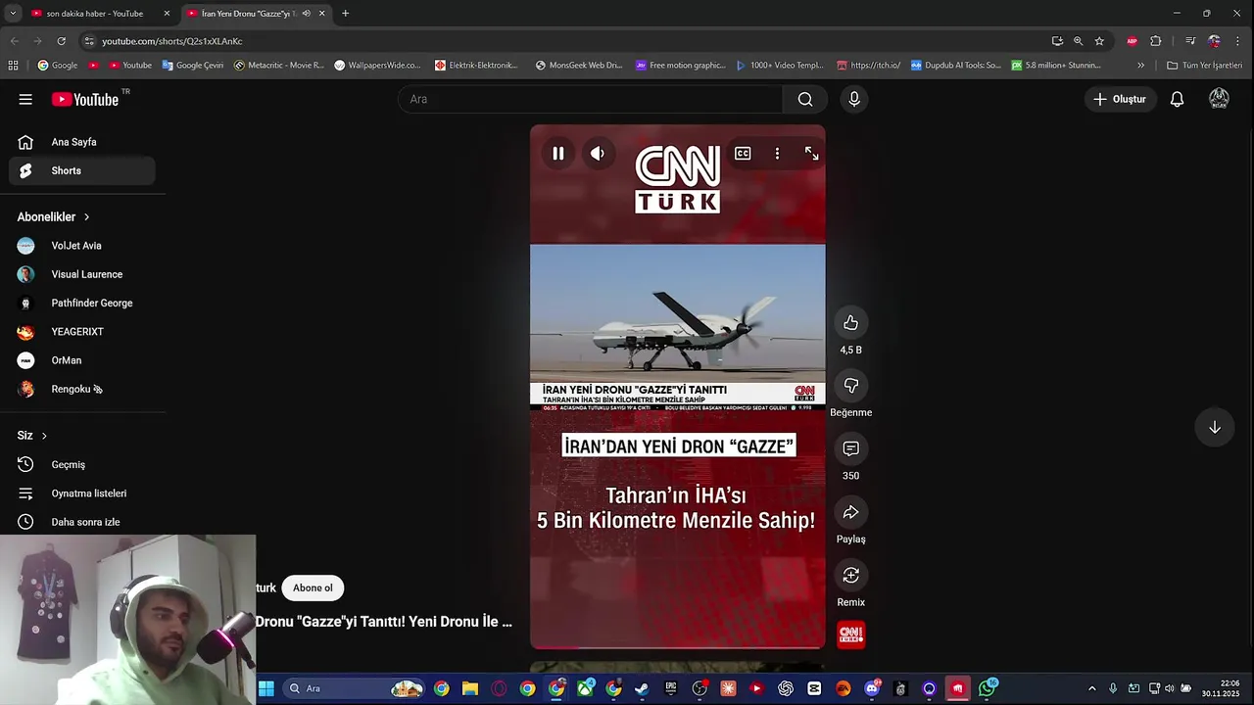Like the Short with thumbs-up icon
1254x705 pixels.
[x=850, y=323]
